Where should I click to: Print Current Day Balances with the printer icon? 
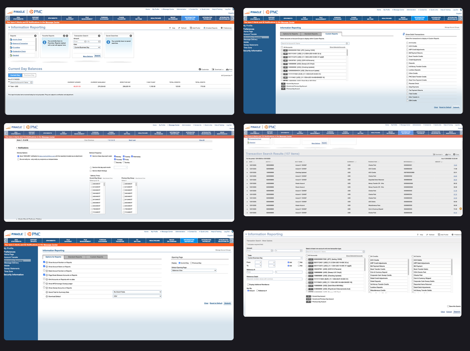pos(227,69)
